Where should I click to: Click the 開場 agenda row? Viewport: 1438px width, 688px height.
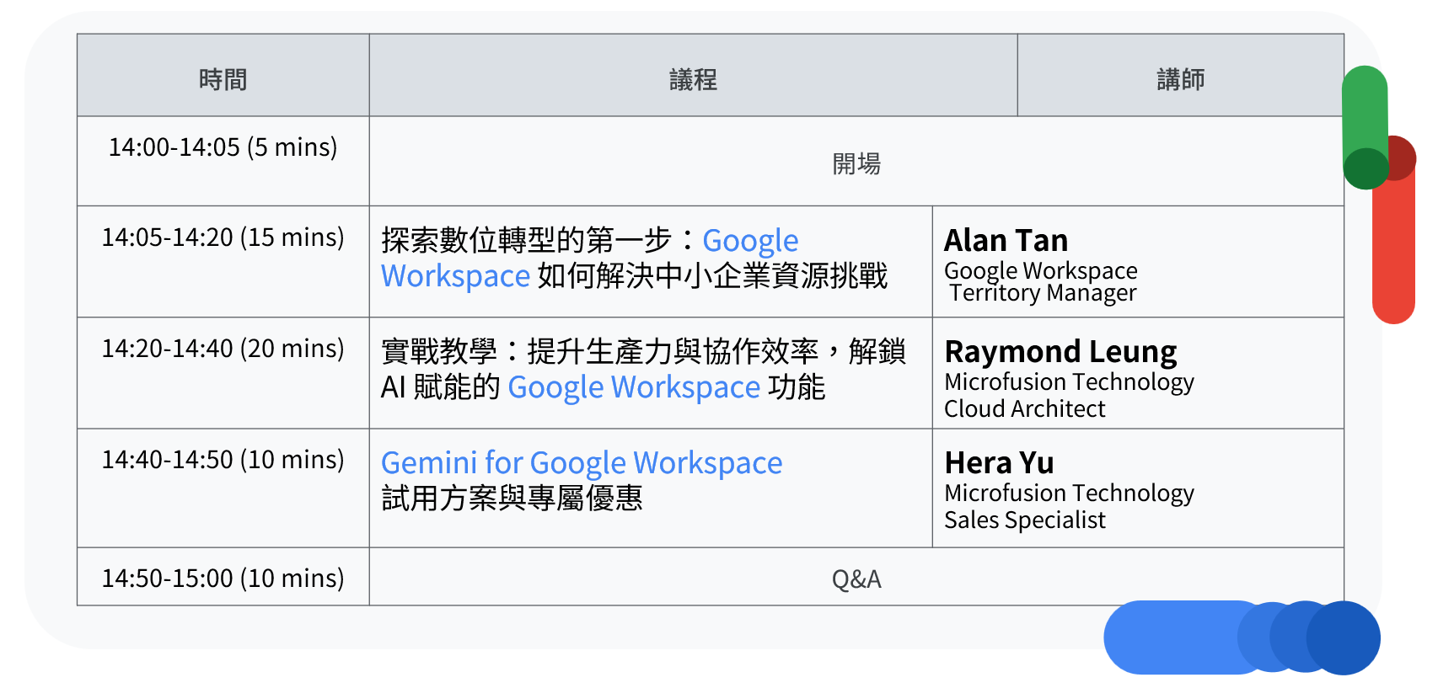[x=856, y=163]
